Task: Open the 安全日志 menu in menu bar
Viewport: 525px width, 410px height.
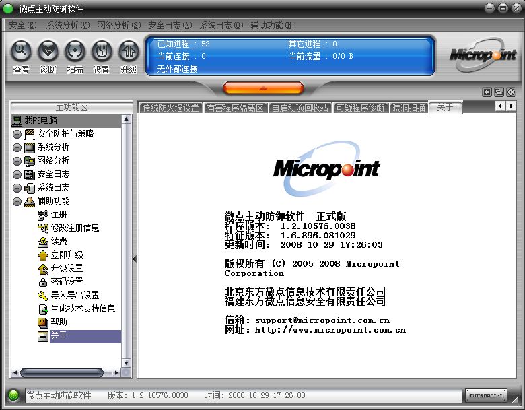Action: tap(170, 25)
